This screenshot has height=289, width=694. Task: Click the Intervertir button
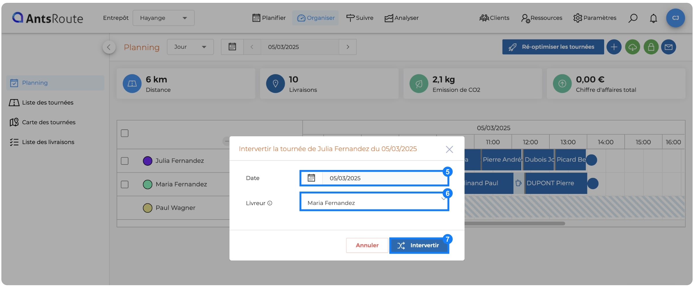(x=419, y=245)
